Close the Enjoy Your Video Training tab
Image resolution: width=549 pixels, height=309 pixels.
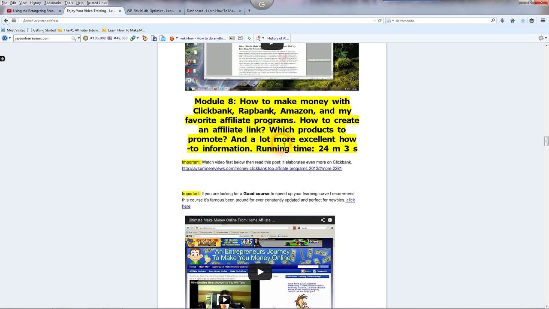(120, 11)
